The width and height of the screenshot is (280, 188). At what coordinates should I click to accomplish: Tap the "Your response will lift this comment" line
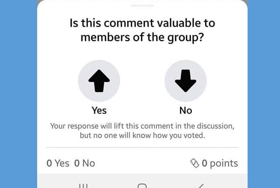[x=142, y=126]
